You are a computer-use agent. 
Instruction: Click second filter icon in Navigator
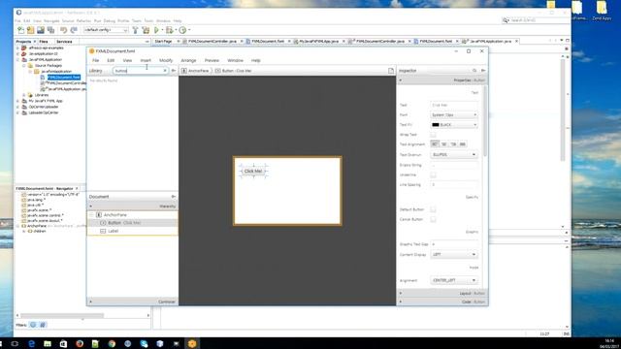pos(43,325)
